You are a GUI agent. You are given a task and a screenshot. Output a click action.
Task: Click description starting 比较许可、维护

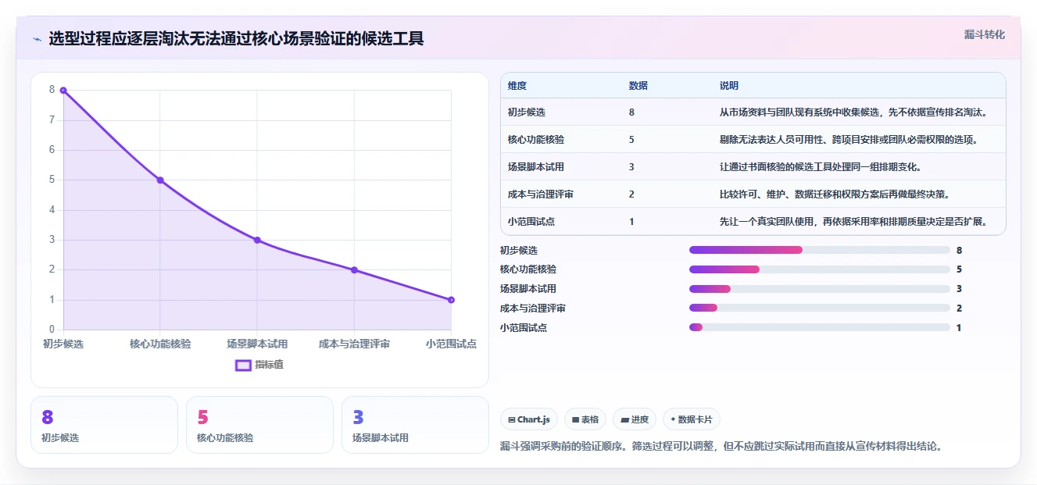(835, 194)
